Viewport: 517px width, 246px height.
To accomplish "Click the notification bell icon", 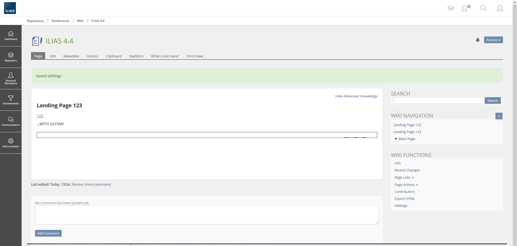I will [478, 40].
